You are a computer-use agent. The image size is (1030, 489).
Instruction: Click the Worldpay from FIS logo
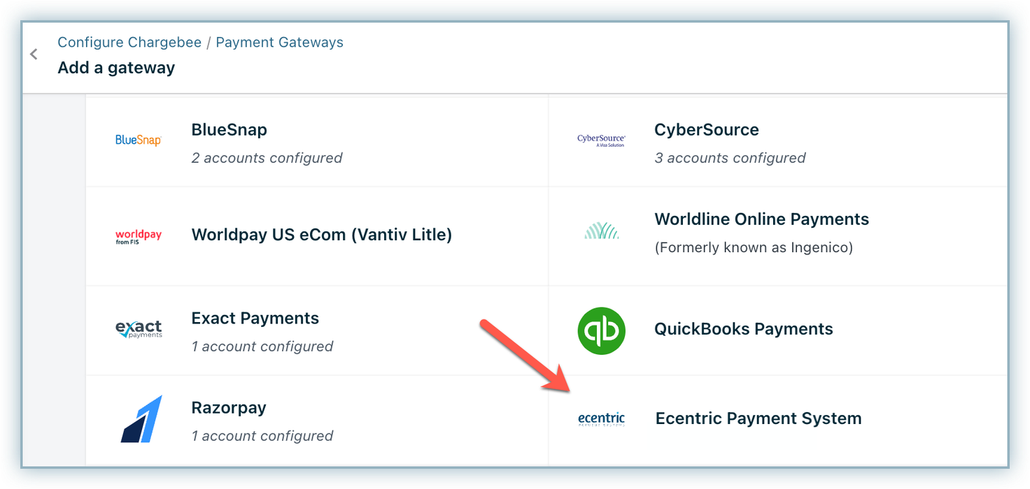(138, 237)
